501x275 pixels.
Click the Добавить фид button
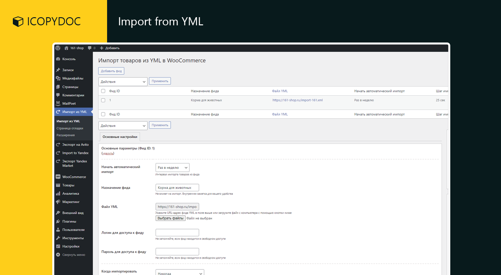click(111, 71)
